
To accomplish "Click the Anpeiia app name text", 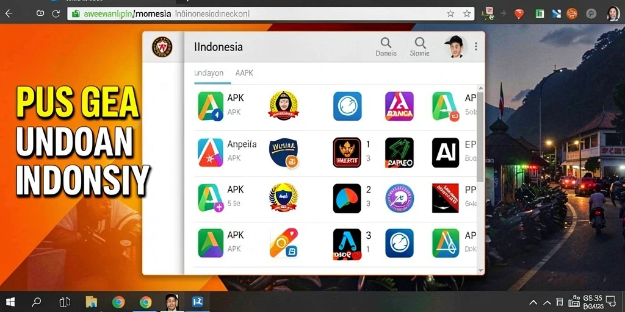I will (242, 144).
